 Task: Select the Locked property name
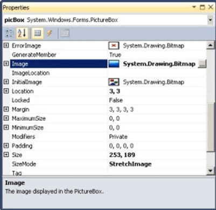pos(20,100)
